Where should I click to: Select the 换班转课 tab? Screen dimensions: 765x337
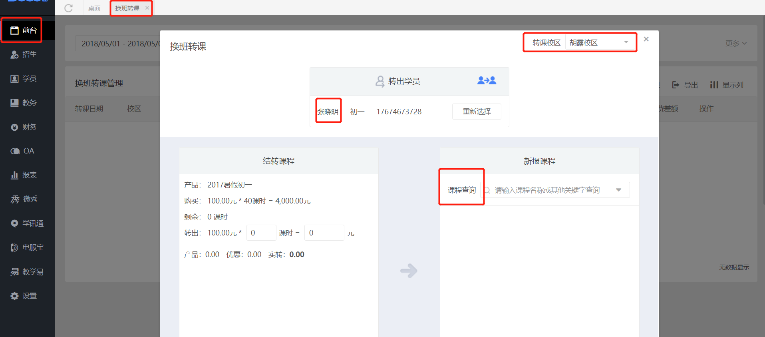coord(127,8)
